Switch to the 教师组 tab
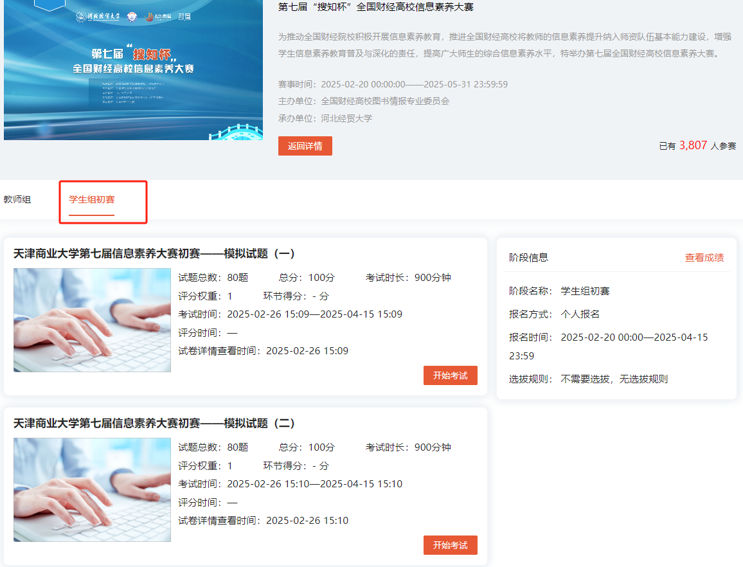This screenshot has height=567, width=743. tap(17, 199)
